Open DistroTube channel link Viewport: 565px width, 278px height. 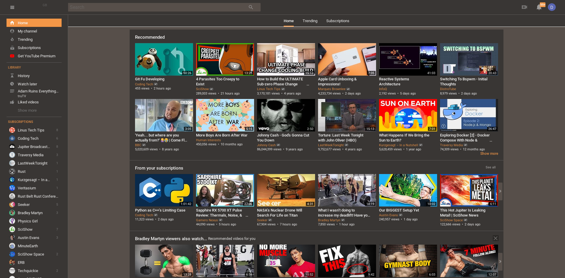point(448,89)
